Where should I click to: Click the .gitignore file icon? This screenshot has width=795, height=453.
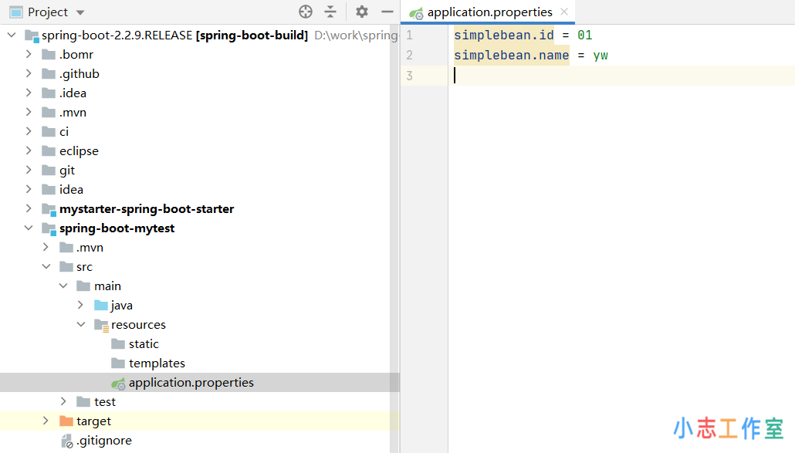point(67,441)
